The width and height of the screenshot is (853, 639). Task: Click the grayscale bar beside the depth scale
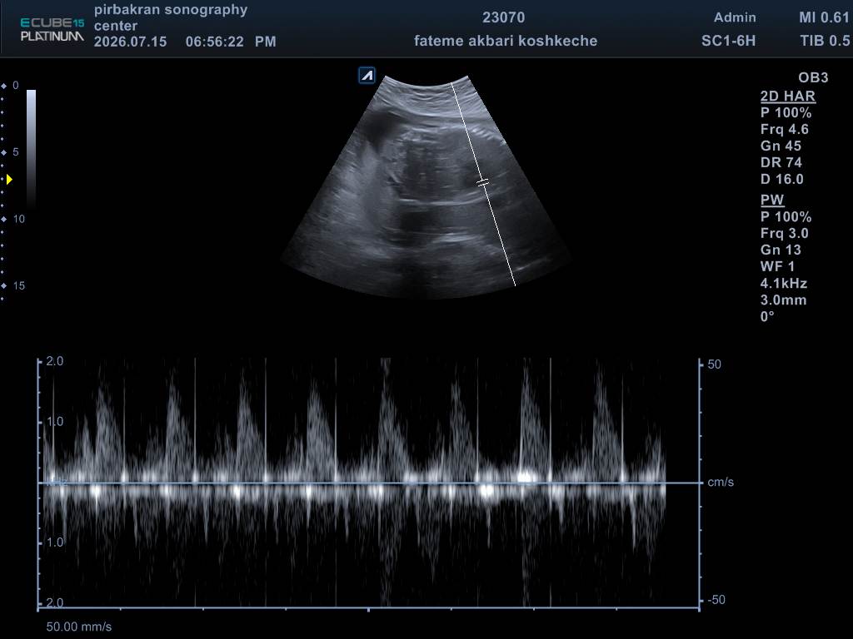click(x=31, y=148)
